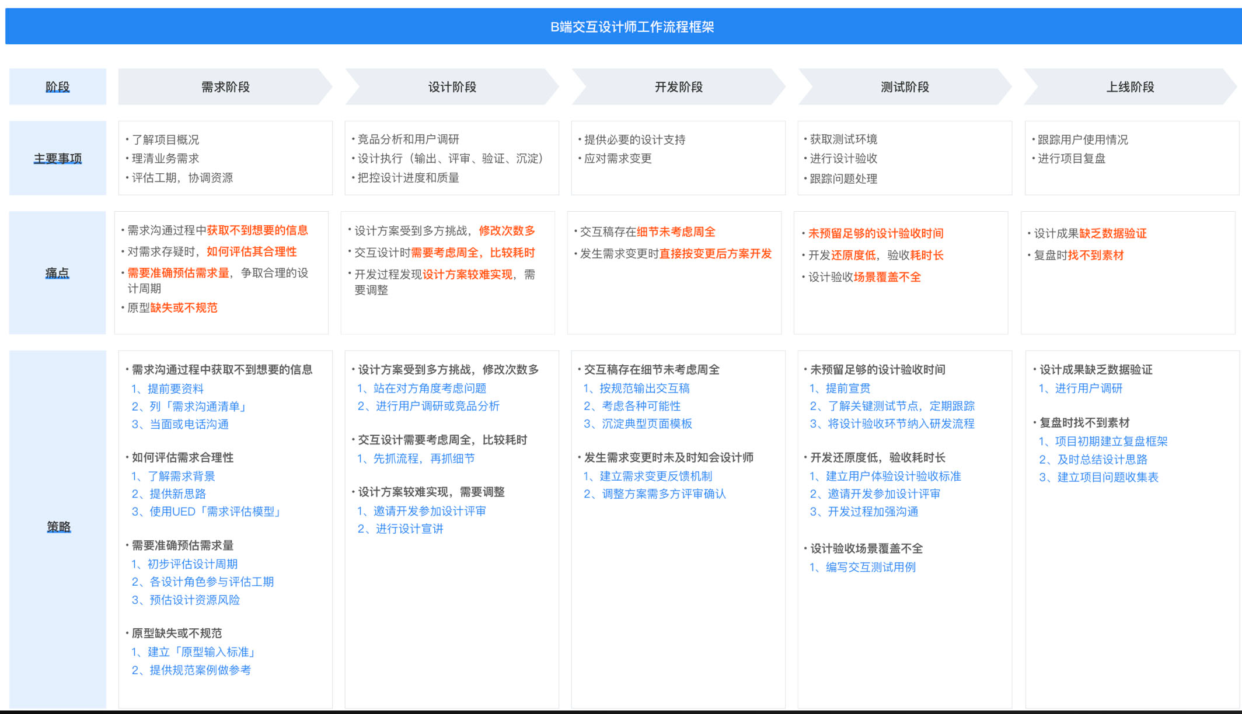Screen dimensions: 1242x714
Task: Click strategy item '3、开发过程加强沟通'
Action: pyautogui.click(x=864, y=511)
